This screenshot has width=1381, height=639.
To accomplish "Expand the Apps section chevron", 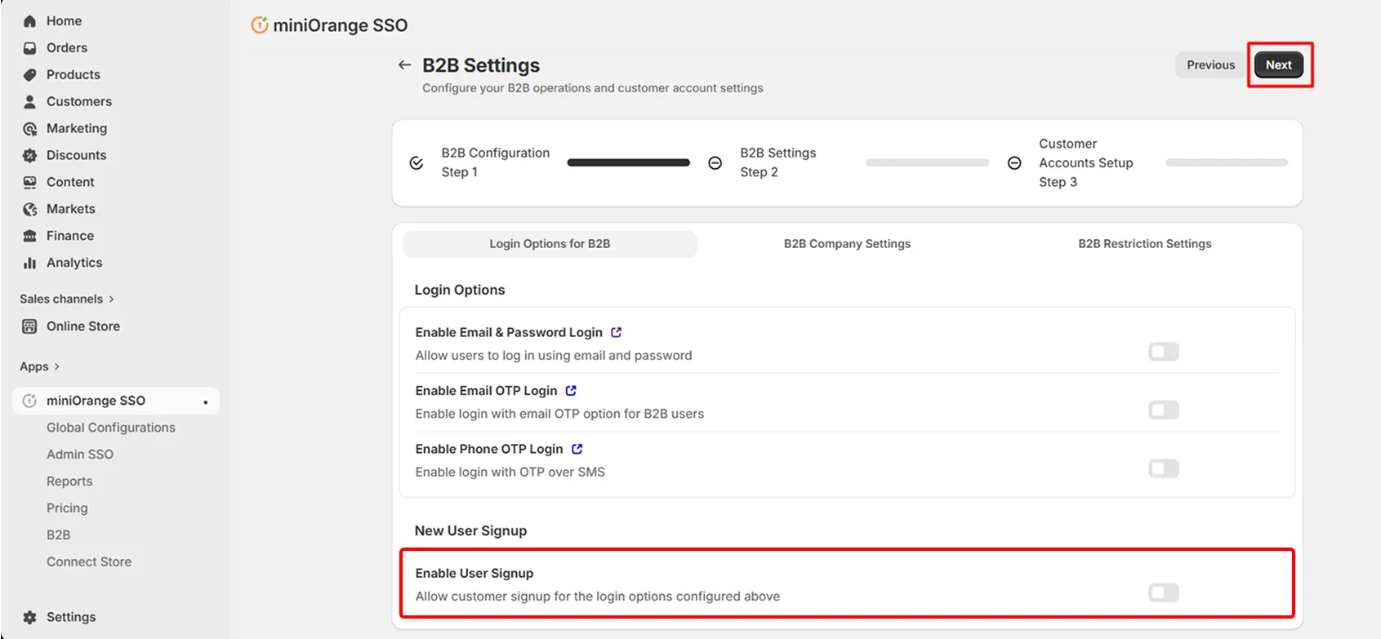I will [x=56, y=367].
